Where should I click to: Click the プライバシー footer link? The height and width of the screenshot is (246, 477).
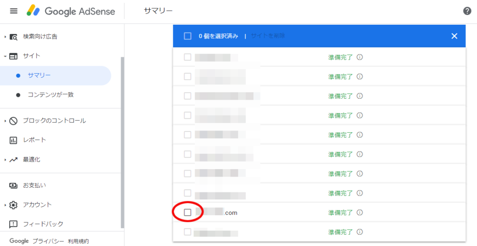pyautogui.click(x=48, y=241)
